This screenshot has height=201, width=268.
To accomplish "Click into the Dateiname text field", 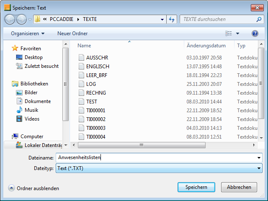I will (x=156, y=157).
